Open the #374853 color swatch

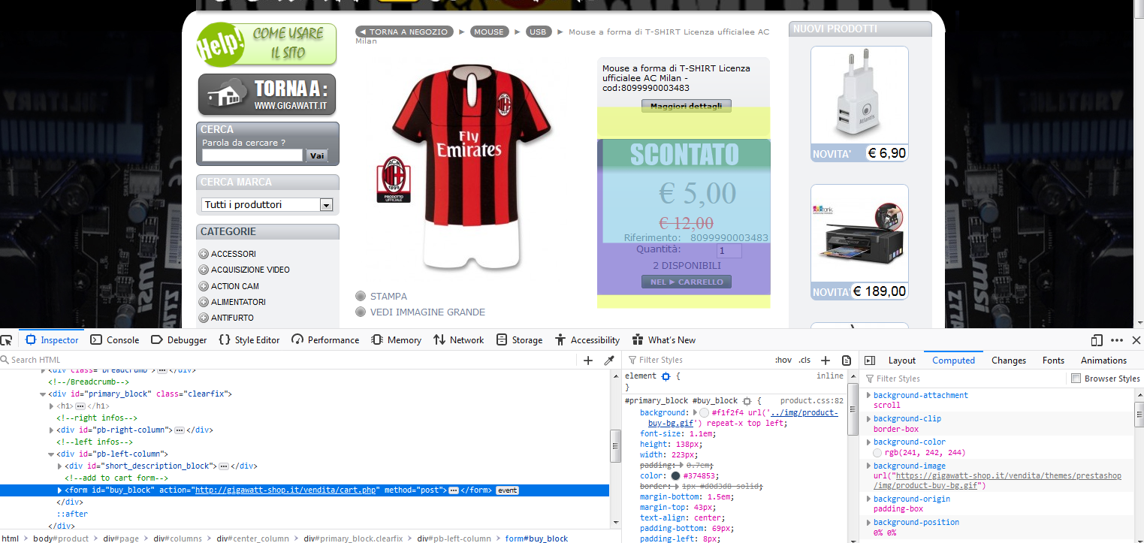click(676, 476)
